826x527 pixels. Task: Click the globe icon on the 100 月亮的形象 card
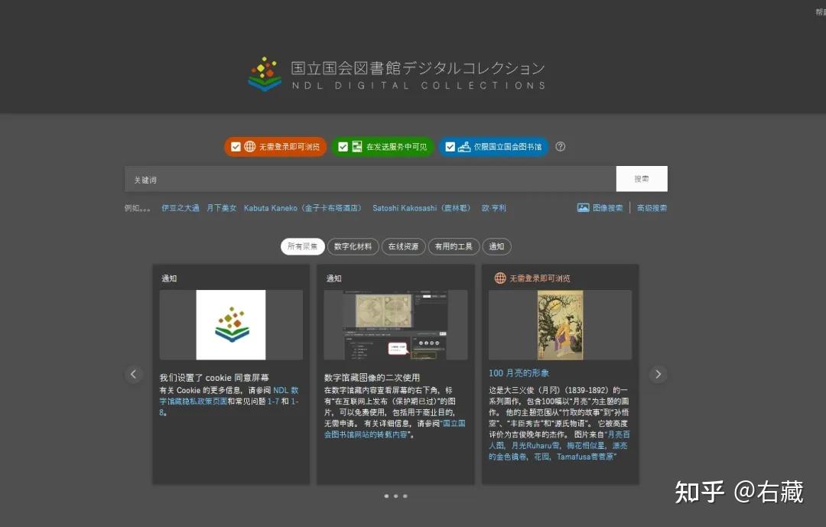click(x=500, y=278)
